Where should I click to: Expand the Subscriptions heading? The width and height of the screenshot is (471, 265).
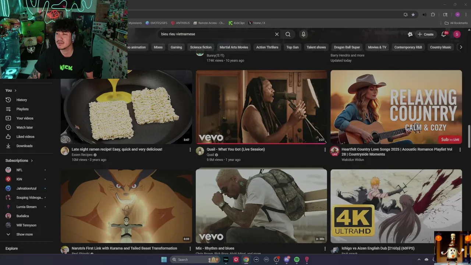click(19, 160)
